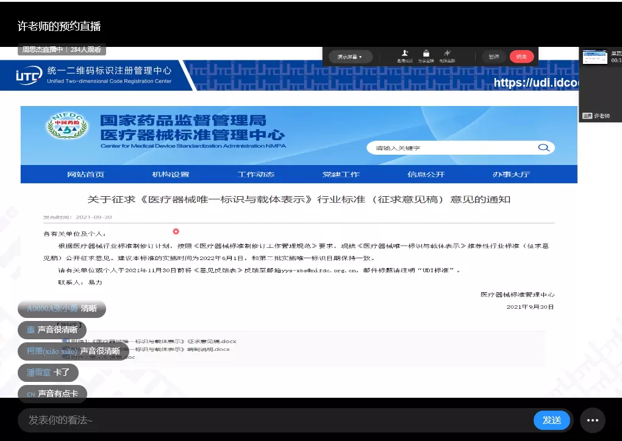Viewport: 622px width, 441px height.
Task: Click the document icon beside 附件1
Action: click(x=65, y=340)
